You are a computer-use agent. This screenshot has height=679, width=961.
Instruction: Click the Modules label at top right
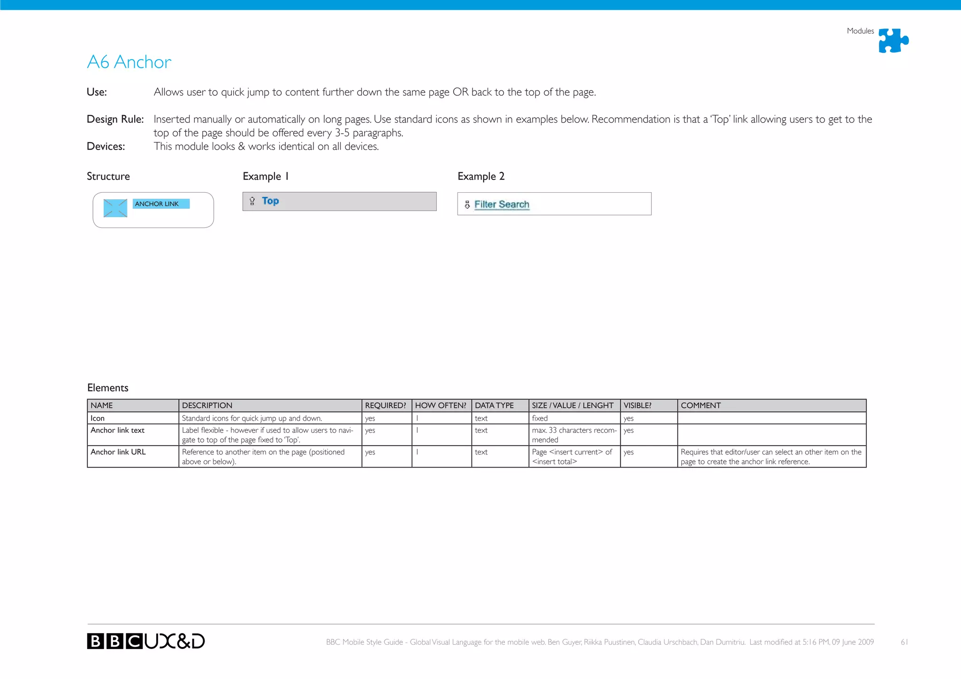click(x=860, y=31)
